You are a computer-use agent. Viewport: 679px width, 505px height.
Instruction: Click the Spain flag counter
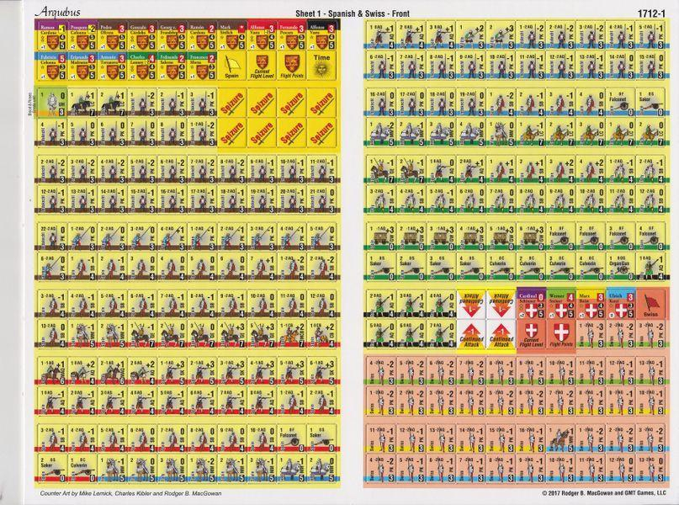tap(231, 66)
